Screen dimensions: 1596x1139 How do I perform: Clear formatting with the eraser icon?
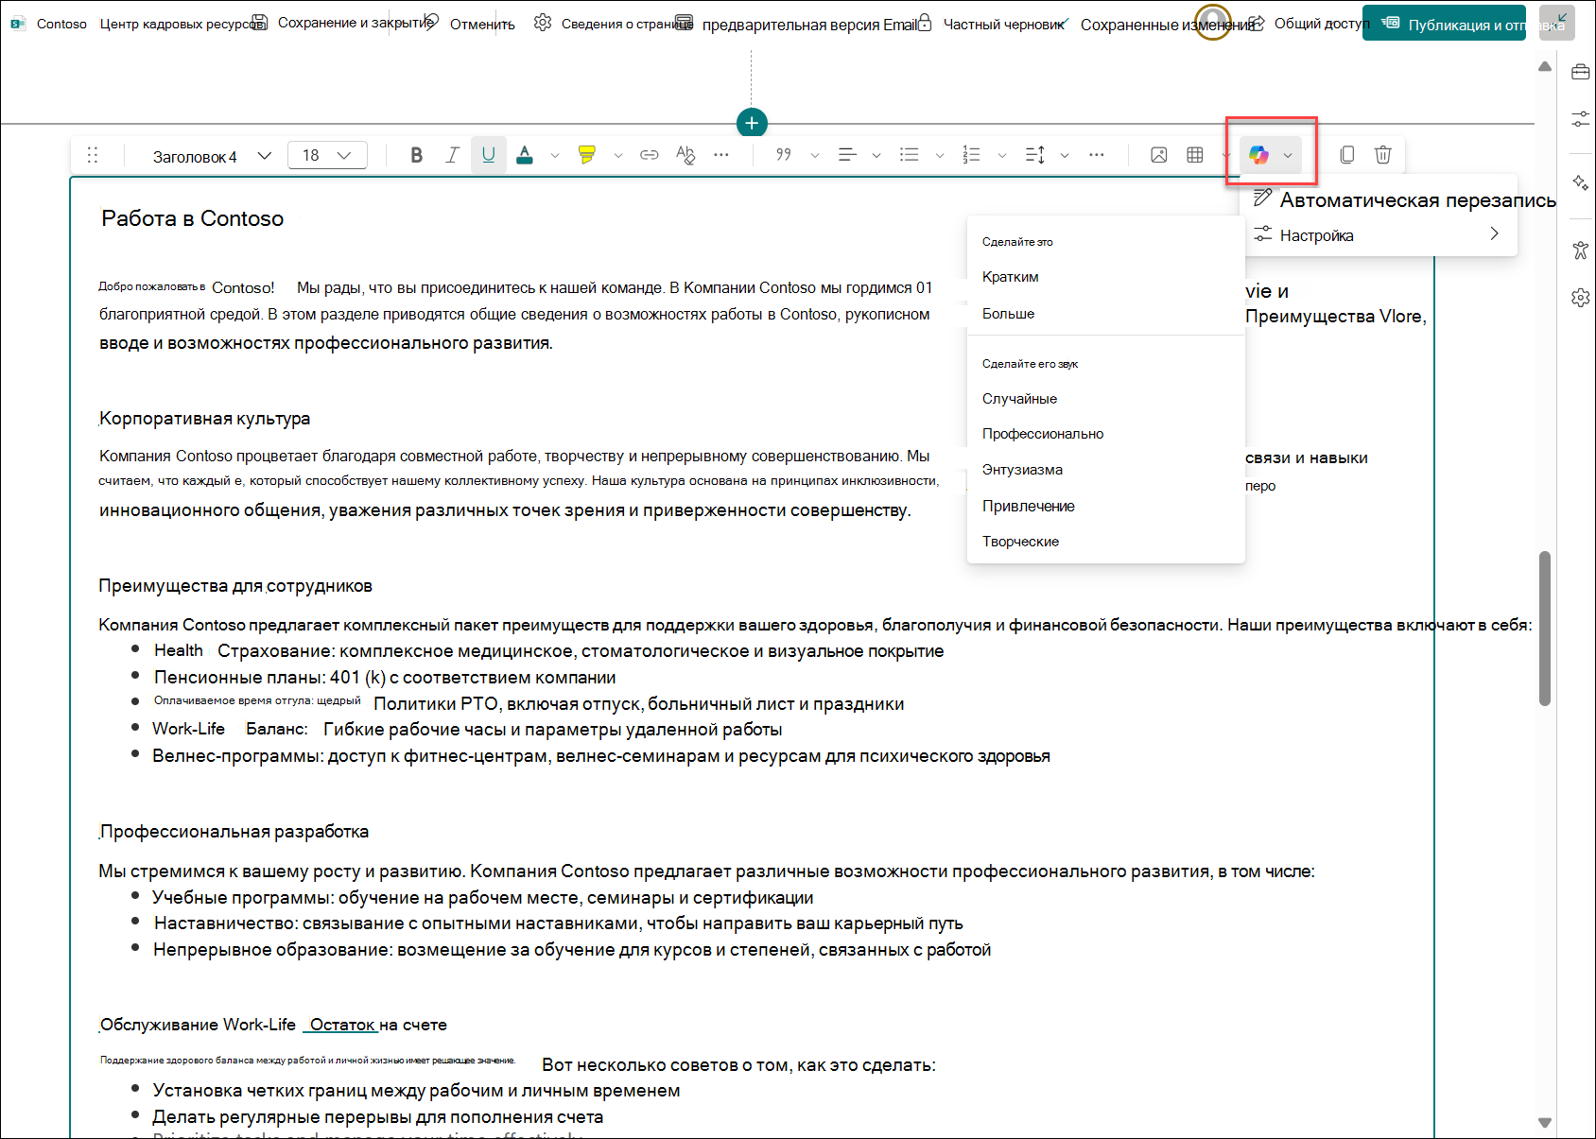pyautogui.click(x=685, y=155)
